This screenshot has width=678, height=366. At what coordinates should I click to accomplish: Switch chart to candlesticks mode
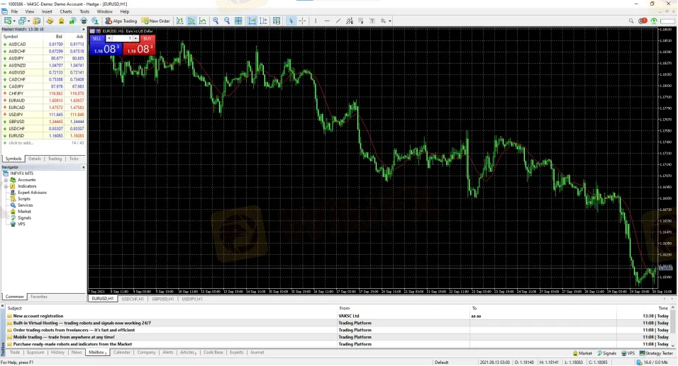point(191,21)
